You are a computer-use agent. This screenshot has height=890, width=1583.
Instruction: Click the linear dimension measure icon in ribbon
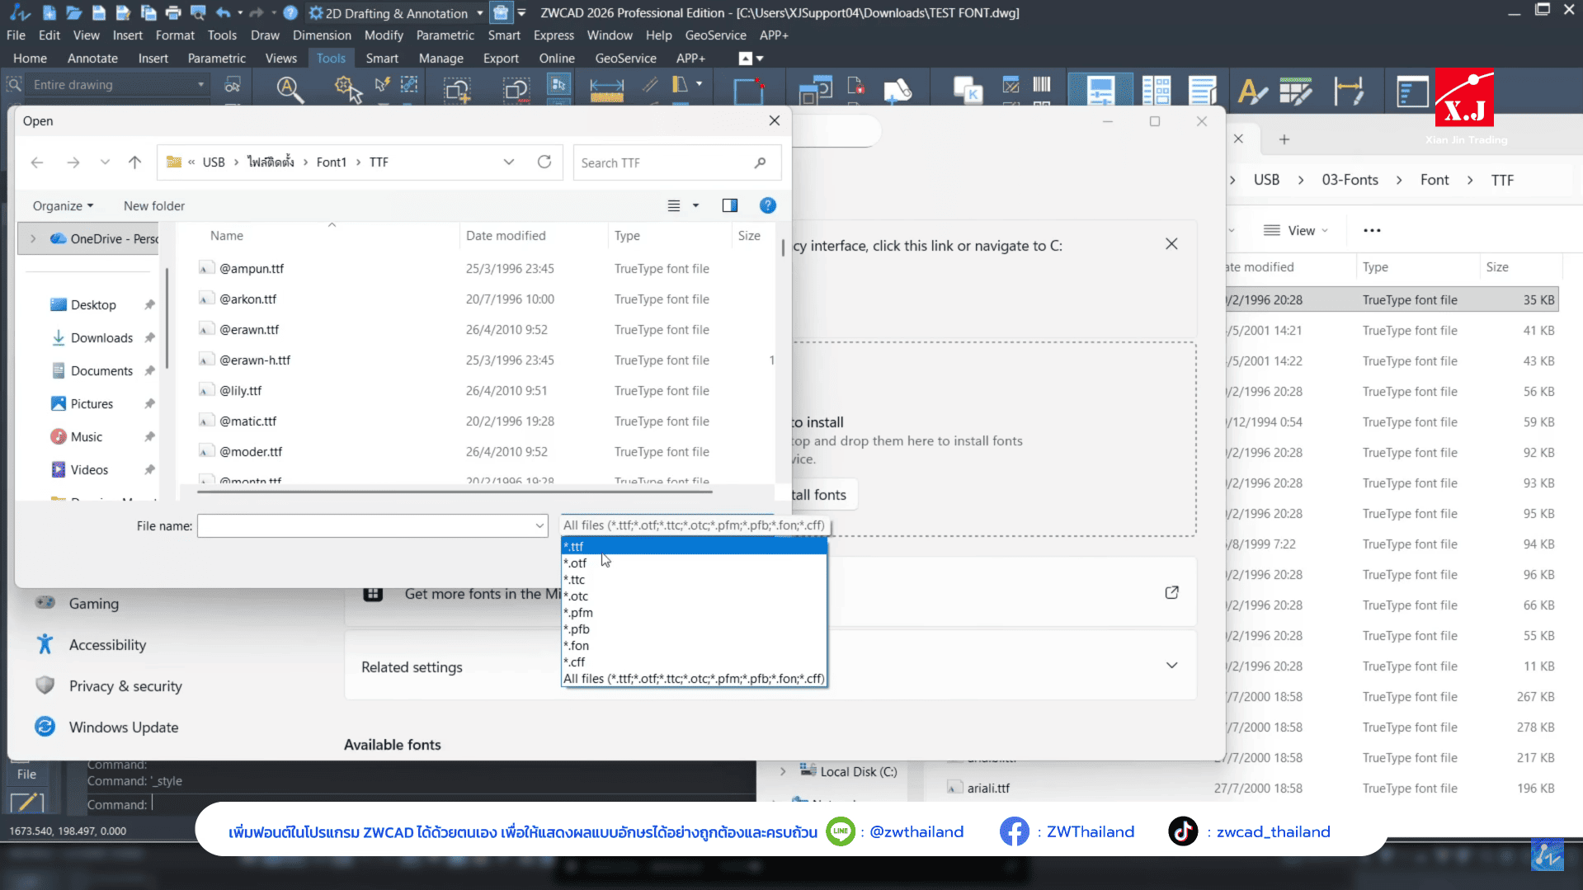click(606, 89)
